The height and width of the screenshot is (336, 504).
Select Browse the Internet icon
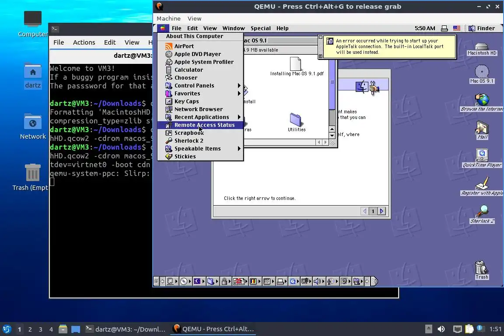pyautogui.click(x=482, y=102)
